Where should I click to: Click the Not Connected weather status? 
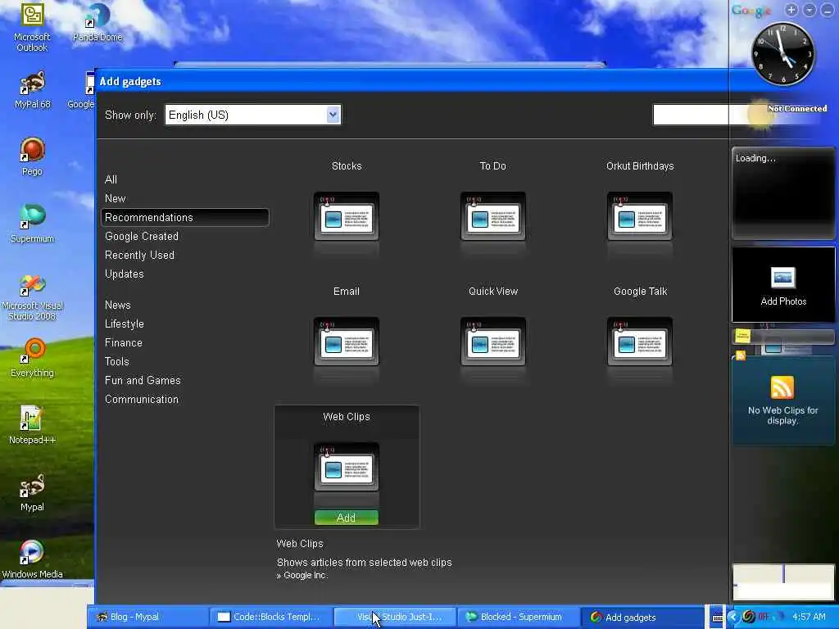(797, 109)
